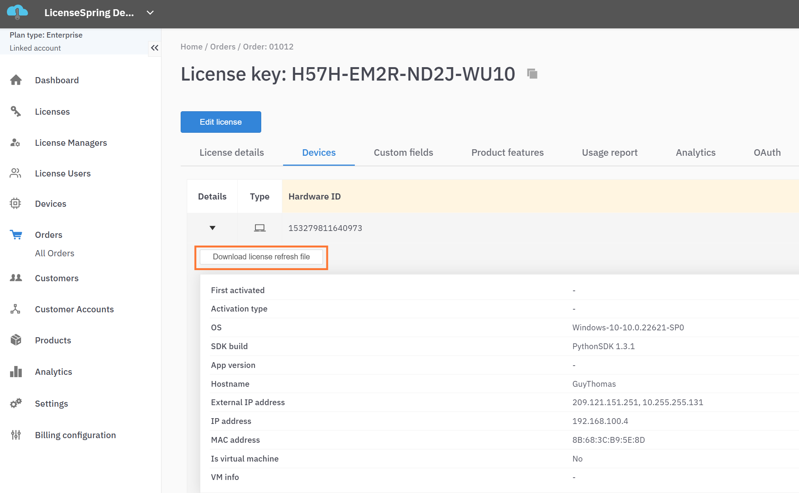Click the Edit license button
Image resolution: width=799 pixels, height=493 pixels.
(221, 122)
